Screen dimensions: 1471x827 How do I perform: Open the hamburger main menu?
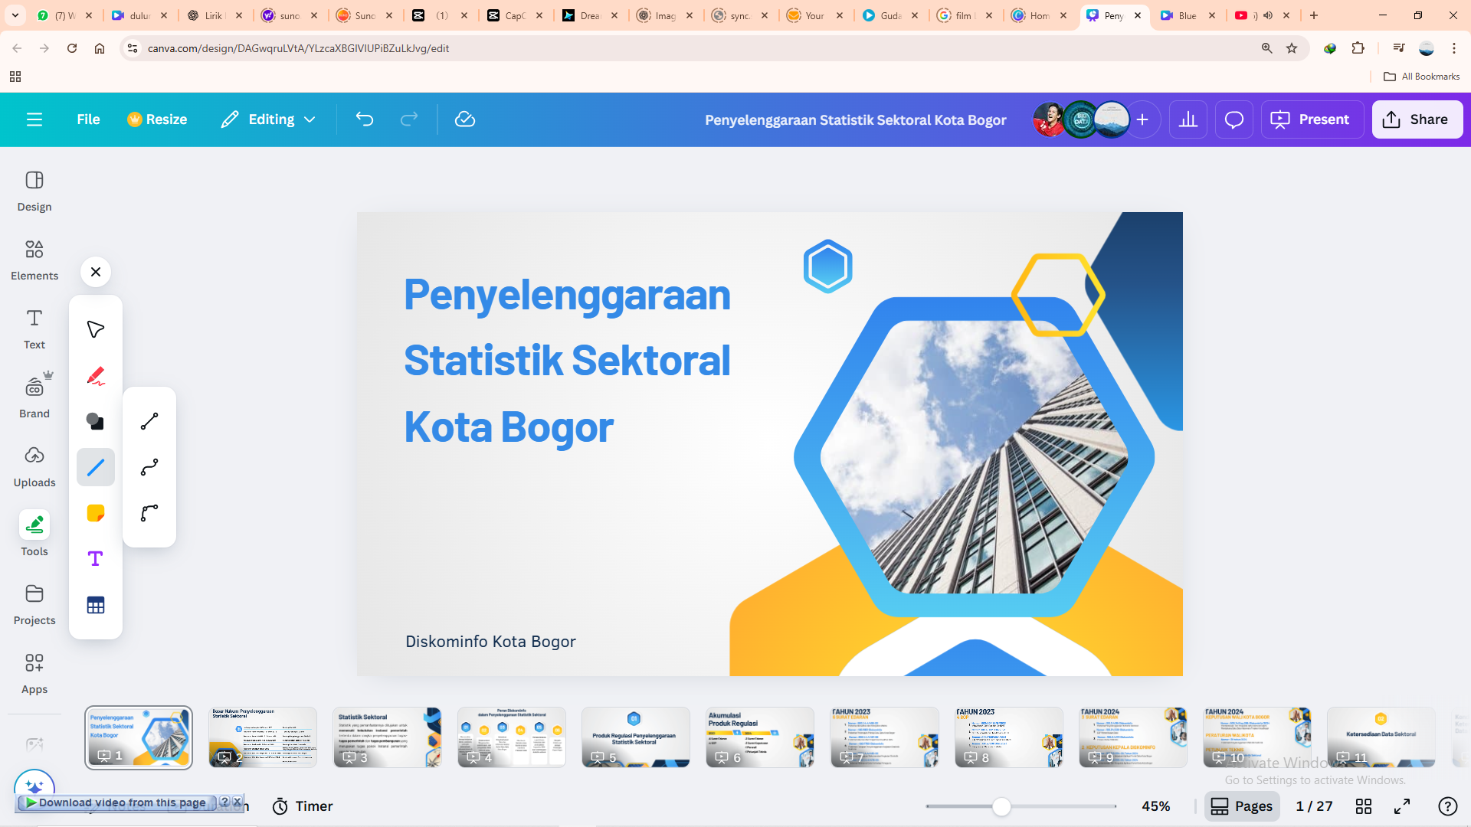pos(34,119)
